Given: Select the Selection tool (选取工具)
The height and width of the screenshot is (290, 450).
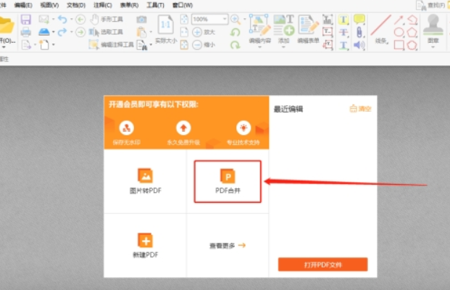Looking at the screenshot, I should [106, 32].
